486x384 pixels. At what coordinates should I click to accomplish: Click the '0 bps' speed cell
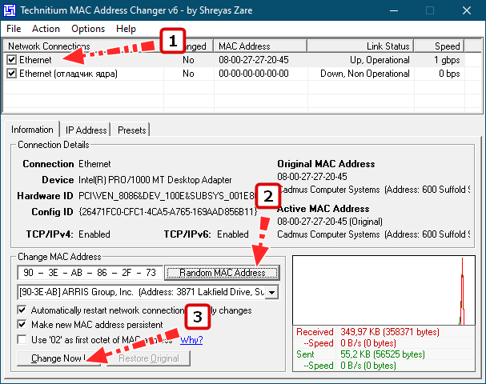(x=449, y=74)
